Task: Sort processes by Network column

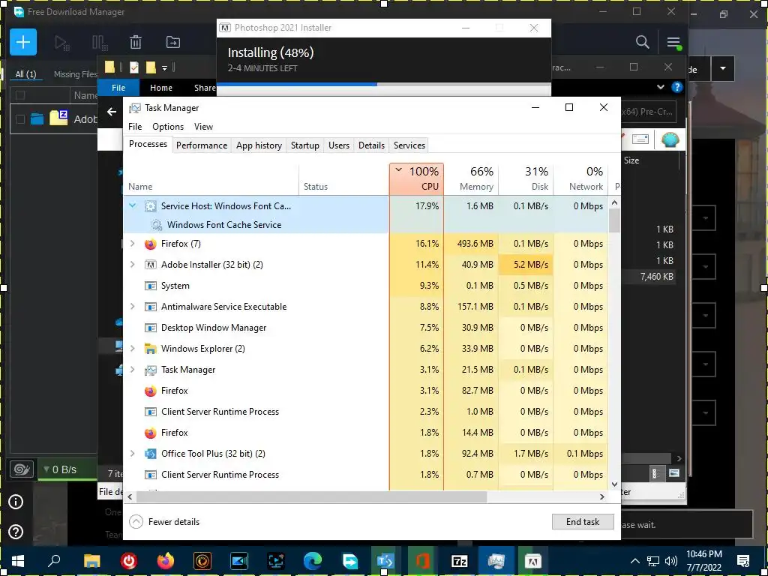Action: click(x=581, y=178)
